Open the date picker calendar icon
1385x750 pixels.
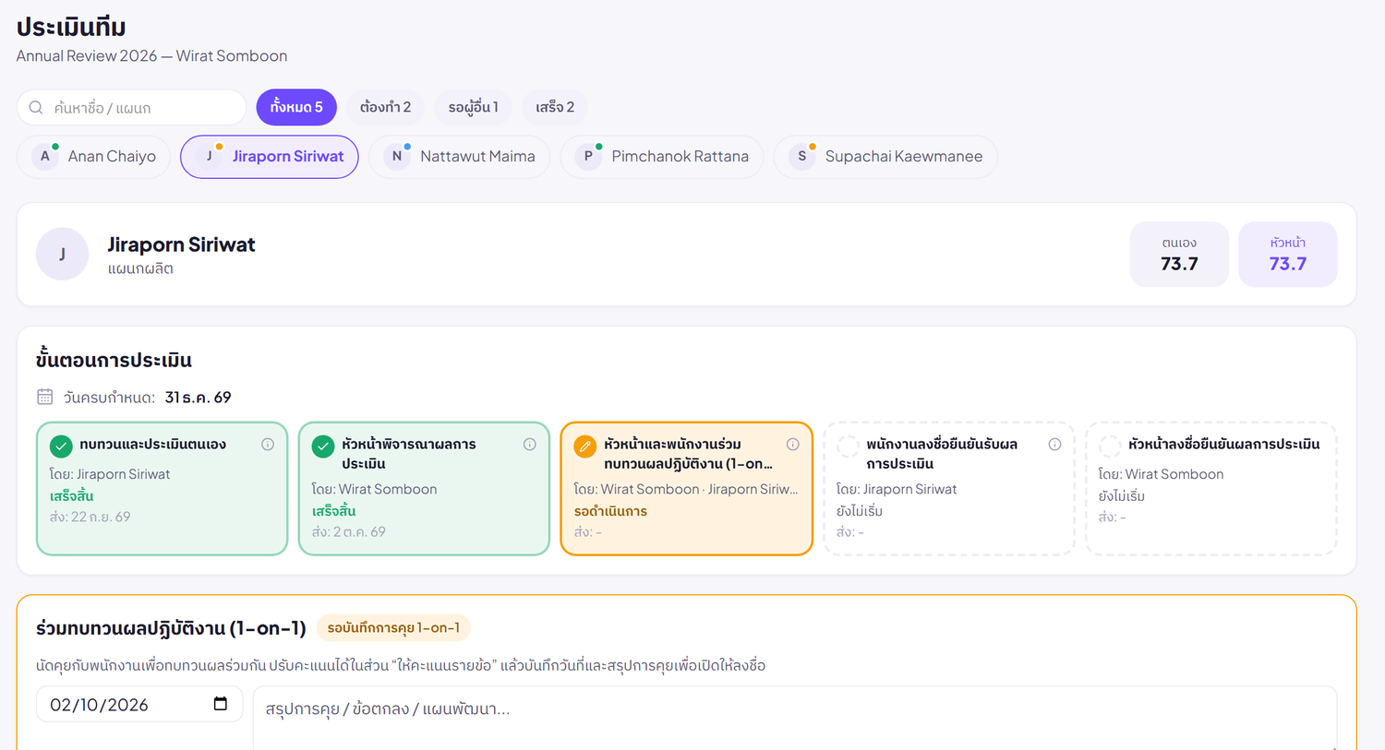(x=221, y=704)
